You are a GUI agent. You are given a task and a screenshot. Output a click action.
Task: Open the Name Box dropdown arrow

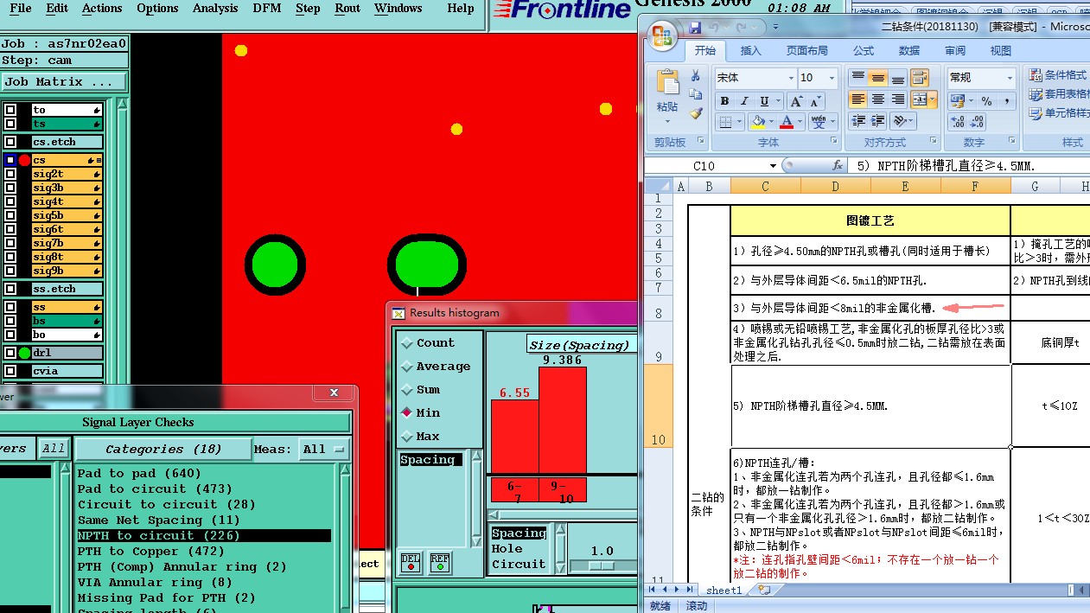[x=773, y=165]
